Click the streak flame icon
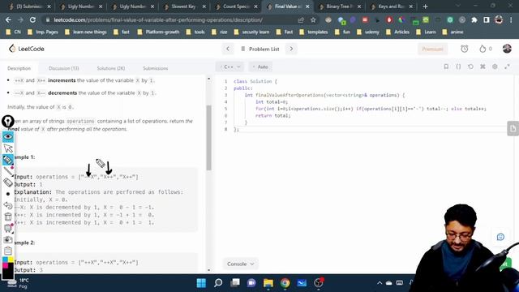This screenshot has width=519, height=292. 483,49
